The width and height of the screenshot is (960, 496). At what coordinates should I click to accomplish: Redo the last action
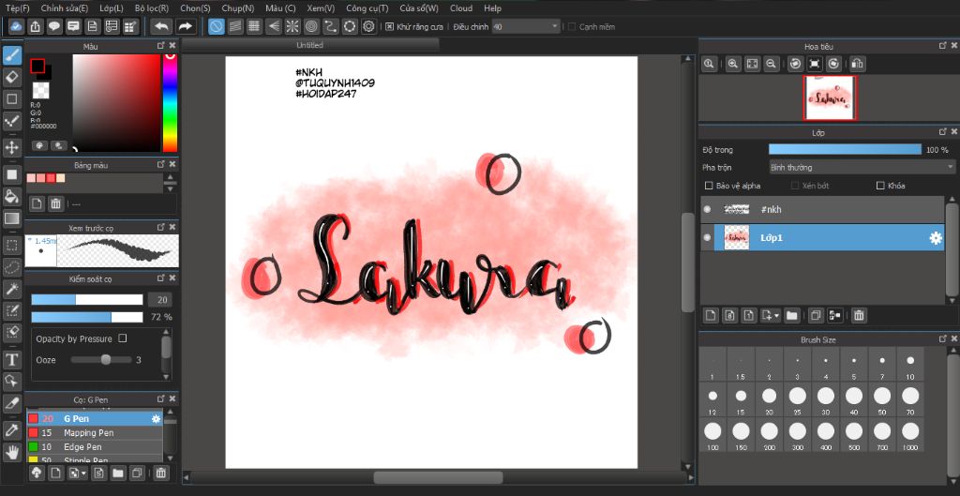tap(186, 26)
